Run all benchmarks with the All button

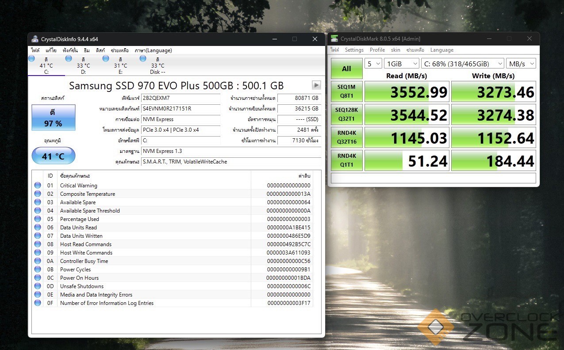click(x=346, y=68)
